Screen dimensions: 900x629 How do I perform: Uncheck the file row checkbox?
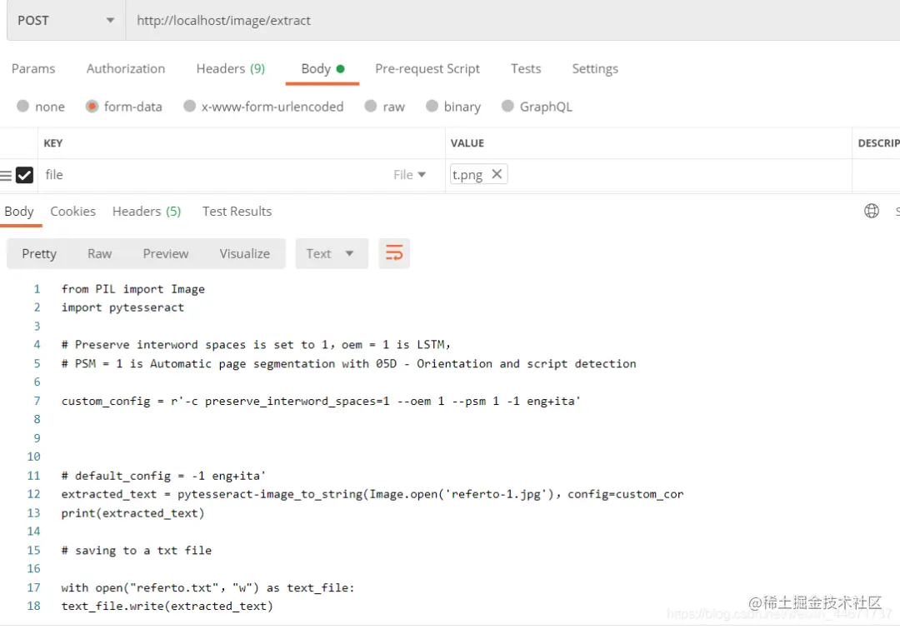tap(25, 175)
